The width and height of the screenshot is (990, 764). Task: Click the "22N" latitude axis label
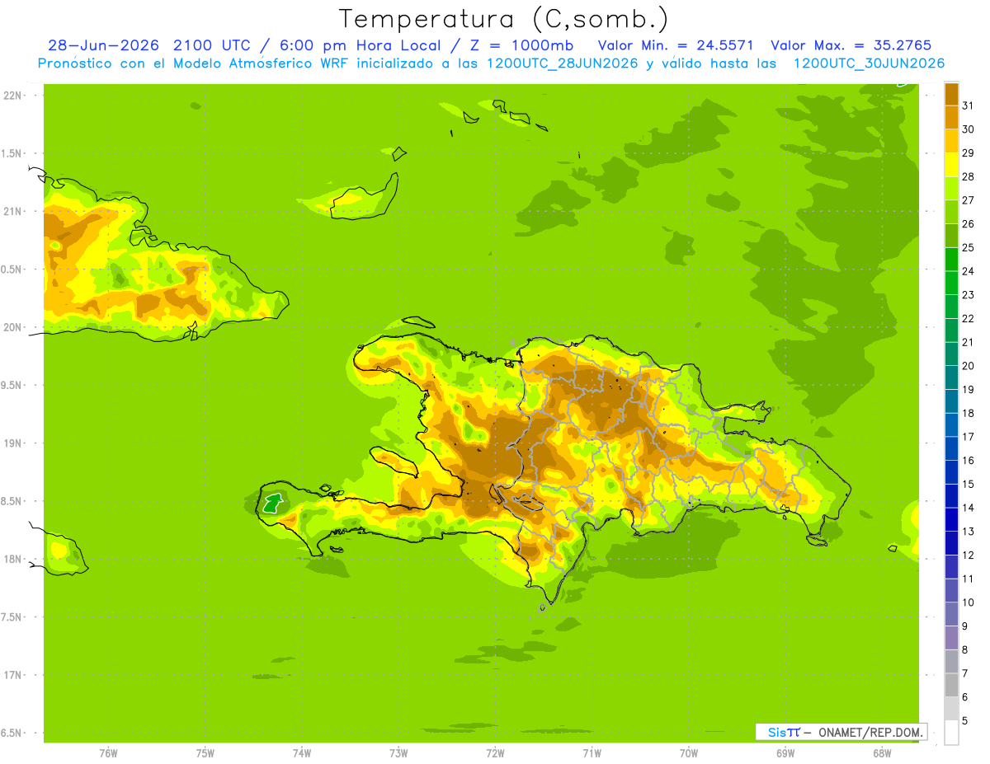pyautogui.click(x=12, y=95)
